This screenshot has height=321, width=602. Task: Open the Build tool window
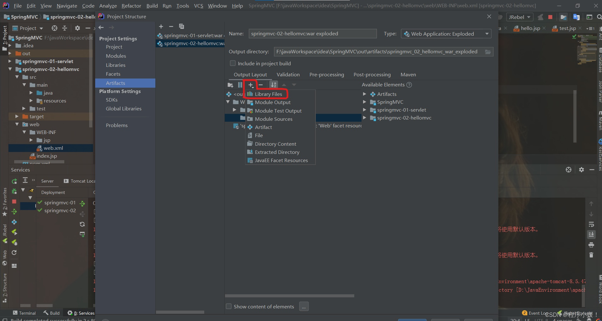click(51, 313)
